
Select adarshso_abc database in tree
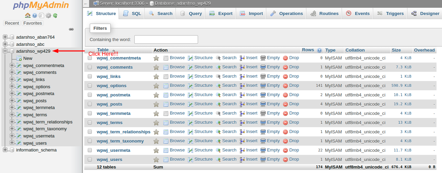pos(30,44)
